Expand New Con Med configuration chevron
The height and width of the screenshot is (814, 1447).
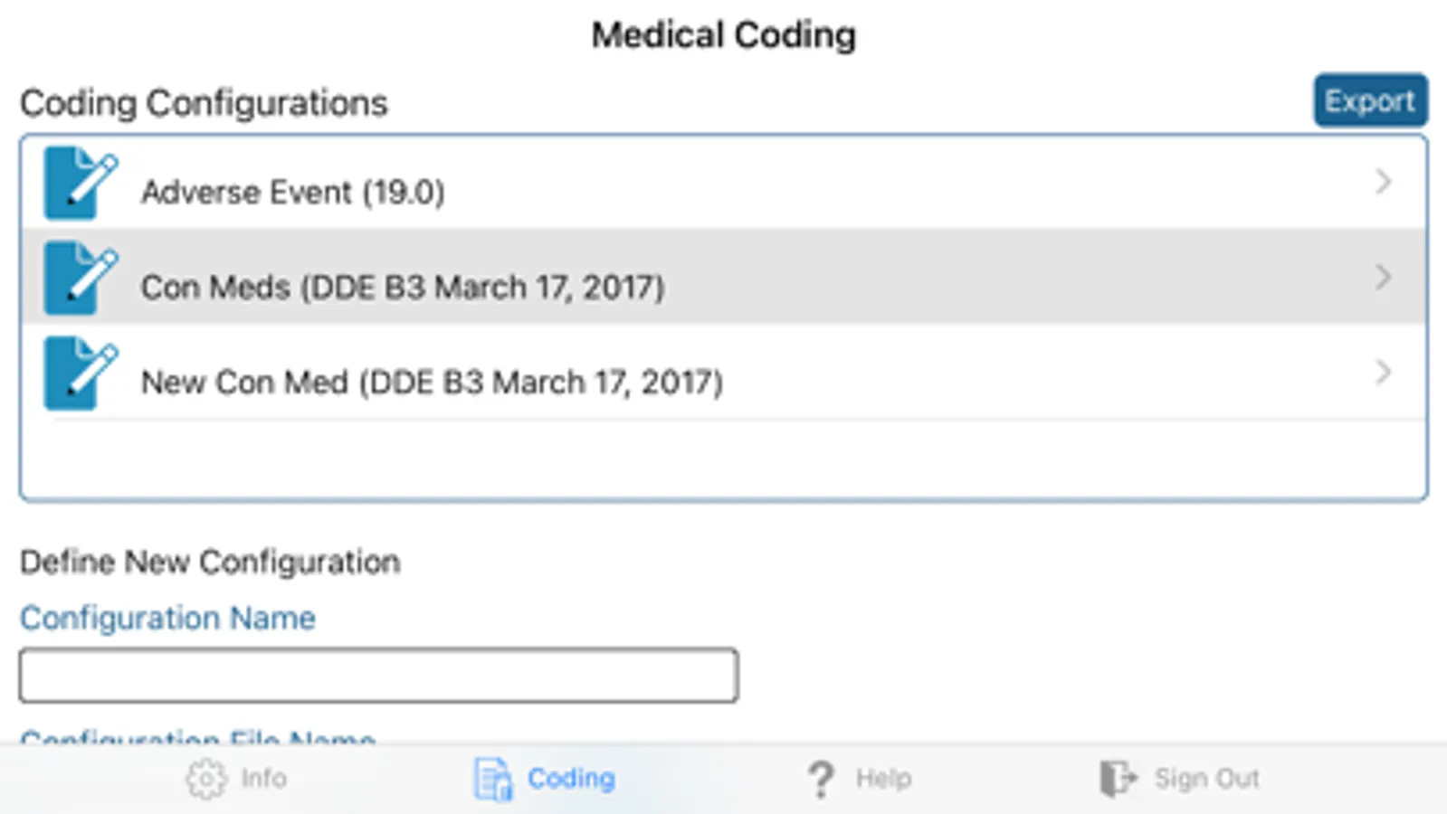tap(1383, 373)
